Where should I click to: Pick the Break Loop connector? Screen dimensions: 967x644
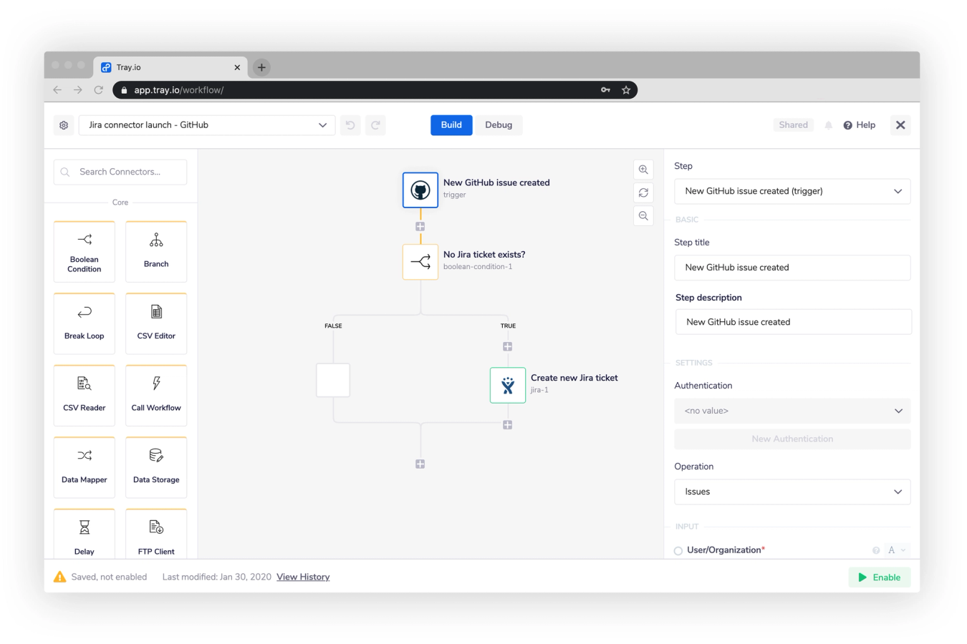coord(85,323)
